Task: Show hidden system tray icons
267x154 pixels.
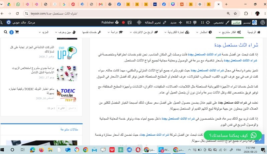Action: [x=189, y=150]
